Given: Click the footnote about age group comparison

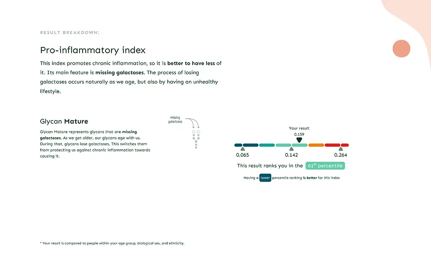Looking at the screenshot, I should tap(112, 243).
